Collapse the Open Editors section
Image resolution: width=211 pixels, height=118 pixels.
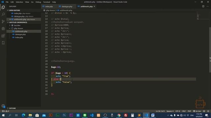point(15,10)
